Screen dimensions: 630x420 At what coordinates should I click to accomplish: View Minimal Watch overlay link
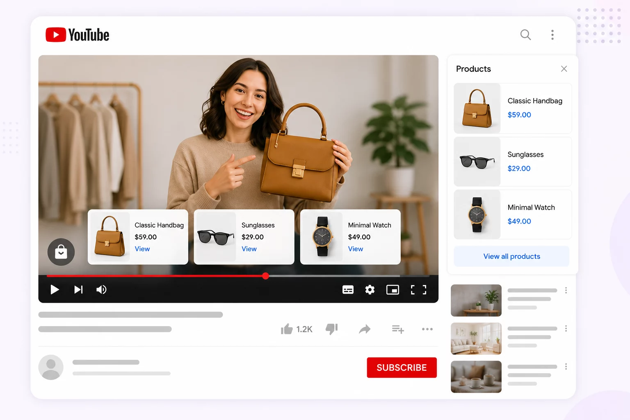[x=356, y=249]
